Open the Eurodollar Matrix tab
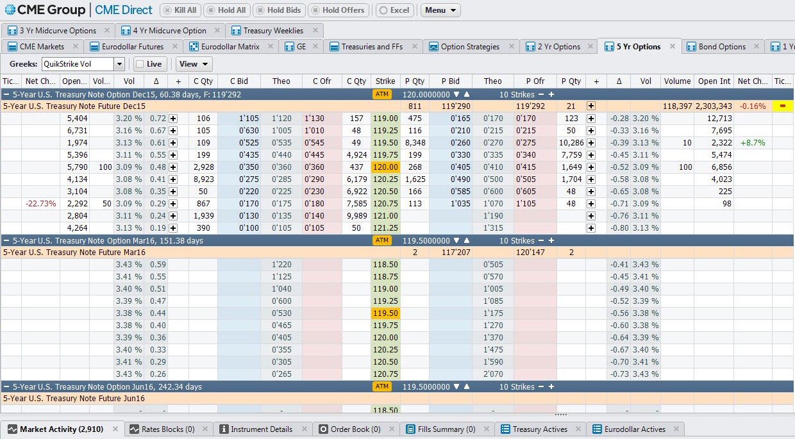Screen dimensions: 795x439 (230, 47)
